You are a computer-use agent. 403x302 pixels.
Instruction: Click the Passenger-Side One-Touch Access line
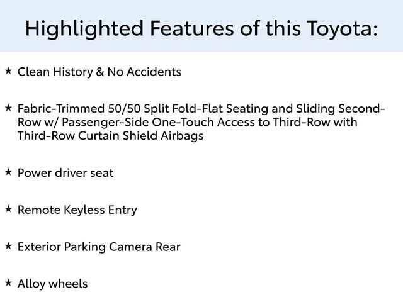pyautogui.click(x=188, y=123)
